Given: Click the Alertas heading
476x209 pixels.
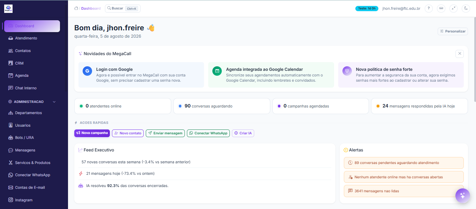Looking at the screenshot, I should tap(356, 150).
